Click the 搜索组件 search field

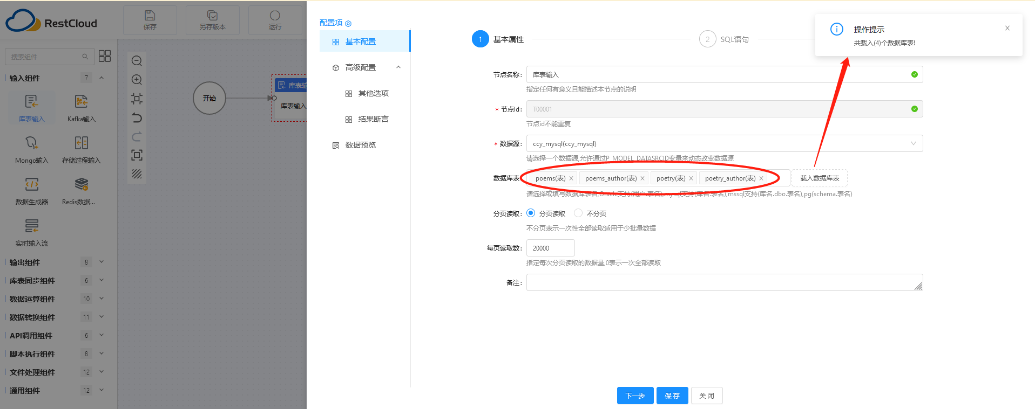[x=49, y=57]
